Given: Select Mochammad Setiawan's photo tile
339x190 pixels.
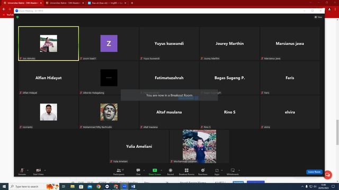Looking at the screenshot, I should coord(199,146).
